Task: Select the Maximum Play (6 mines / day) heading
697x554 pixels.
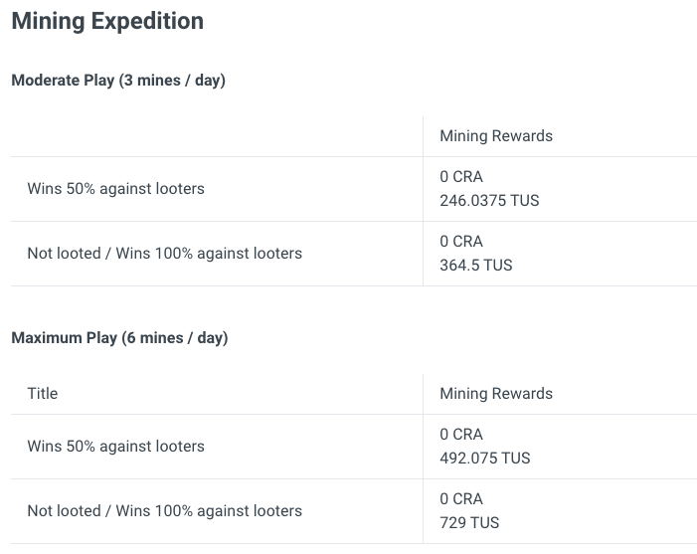Action: click(119, 338)
